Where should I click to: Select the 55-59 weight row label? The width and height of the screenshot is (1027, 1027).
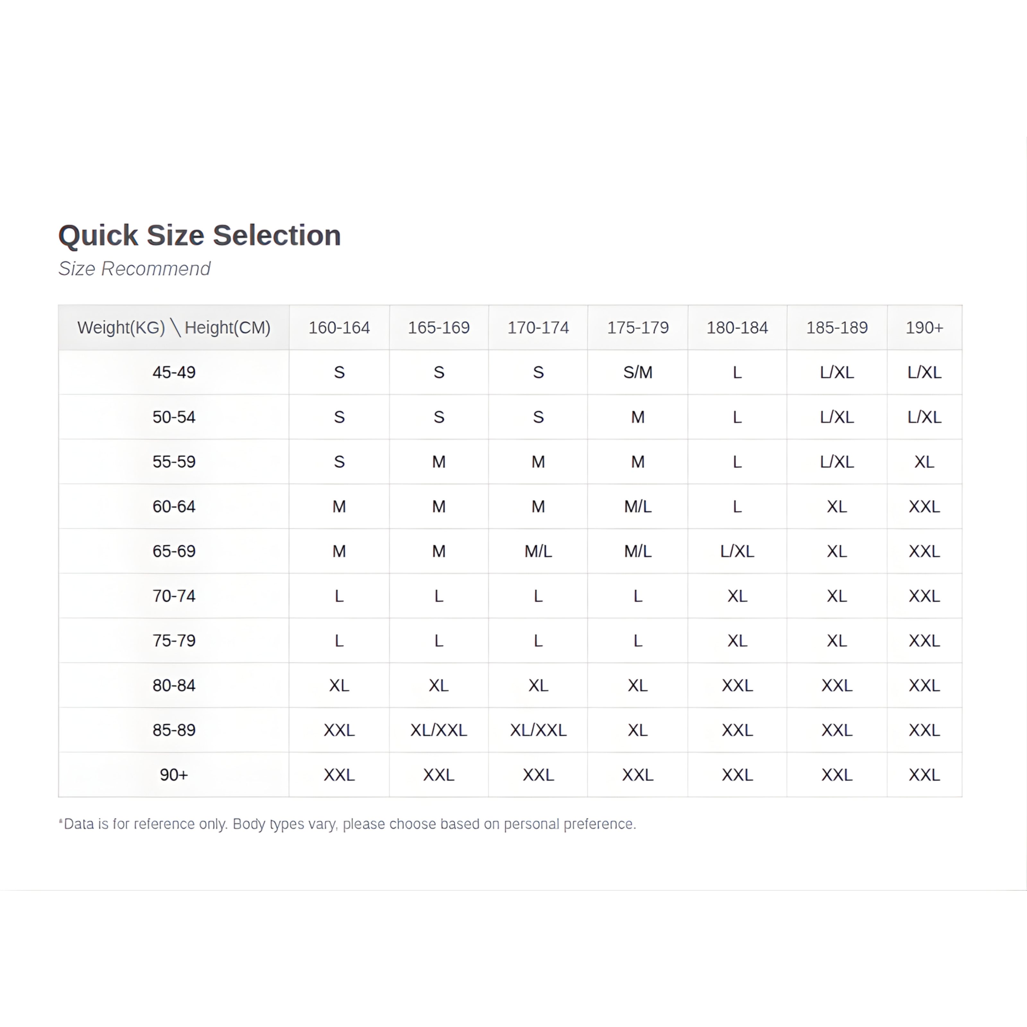[174, 462]
